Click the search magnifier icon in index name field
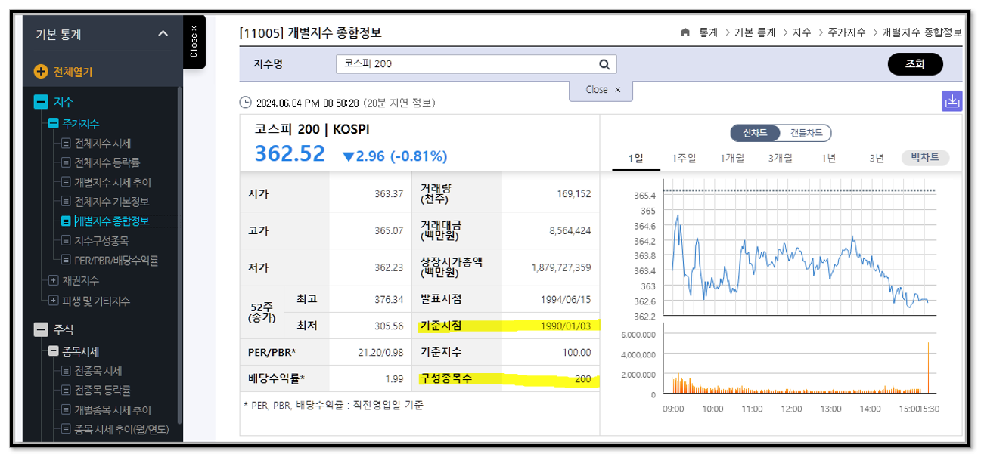The height and width of the screenshot is (457, 981). tap(604, 64)
